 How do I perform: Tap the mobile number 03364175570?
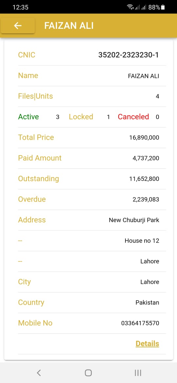tap(140, 323)
